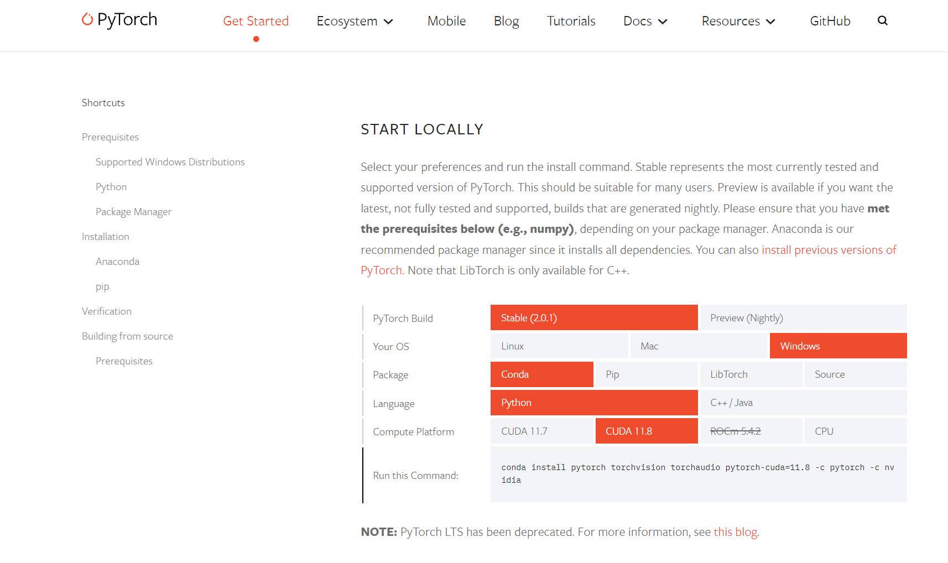Open the Tutorials page
Screen dimensions: 948x563
(571, 21)
